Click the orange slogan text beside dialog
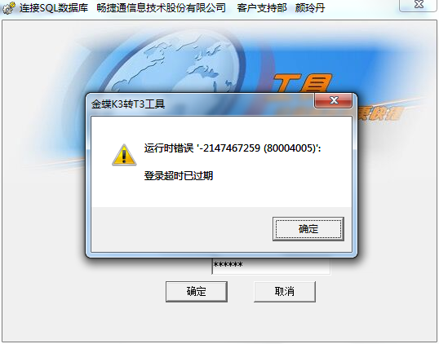The width and height of the screenshot is (439, 344). [380, 113]
